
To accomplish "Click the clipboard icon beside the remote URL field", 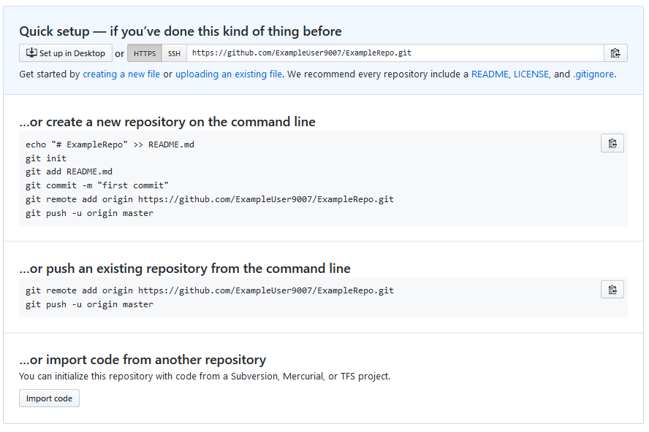I will click(x=615, y=53).
